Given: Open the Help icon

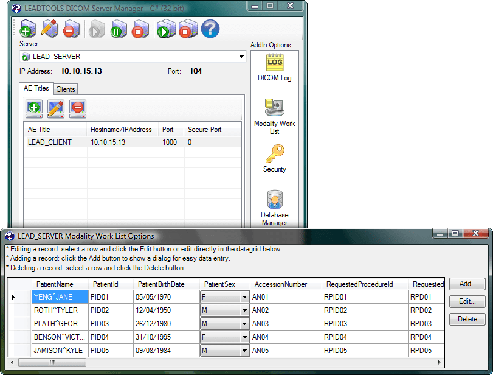Looking at the screenshot, I should point(210,29).
